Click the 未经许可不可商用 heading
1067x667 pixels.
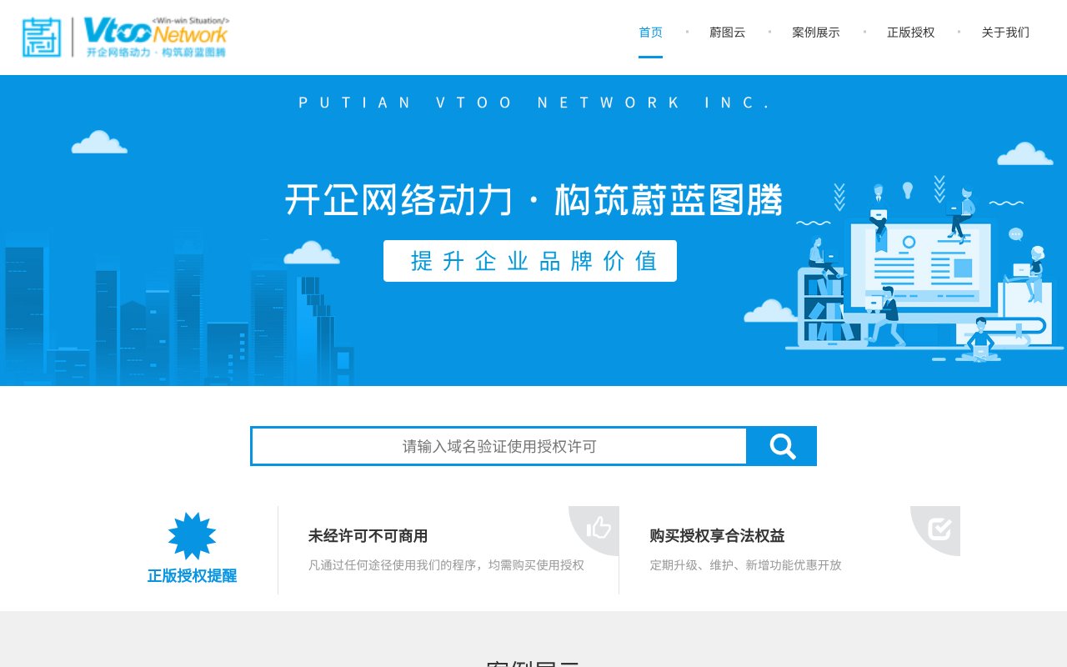(x=368, y=536)
